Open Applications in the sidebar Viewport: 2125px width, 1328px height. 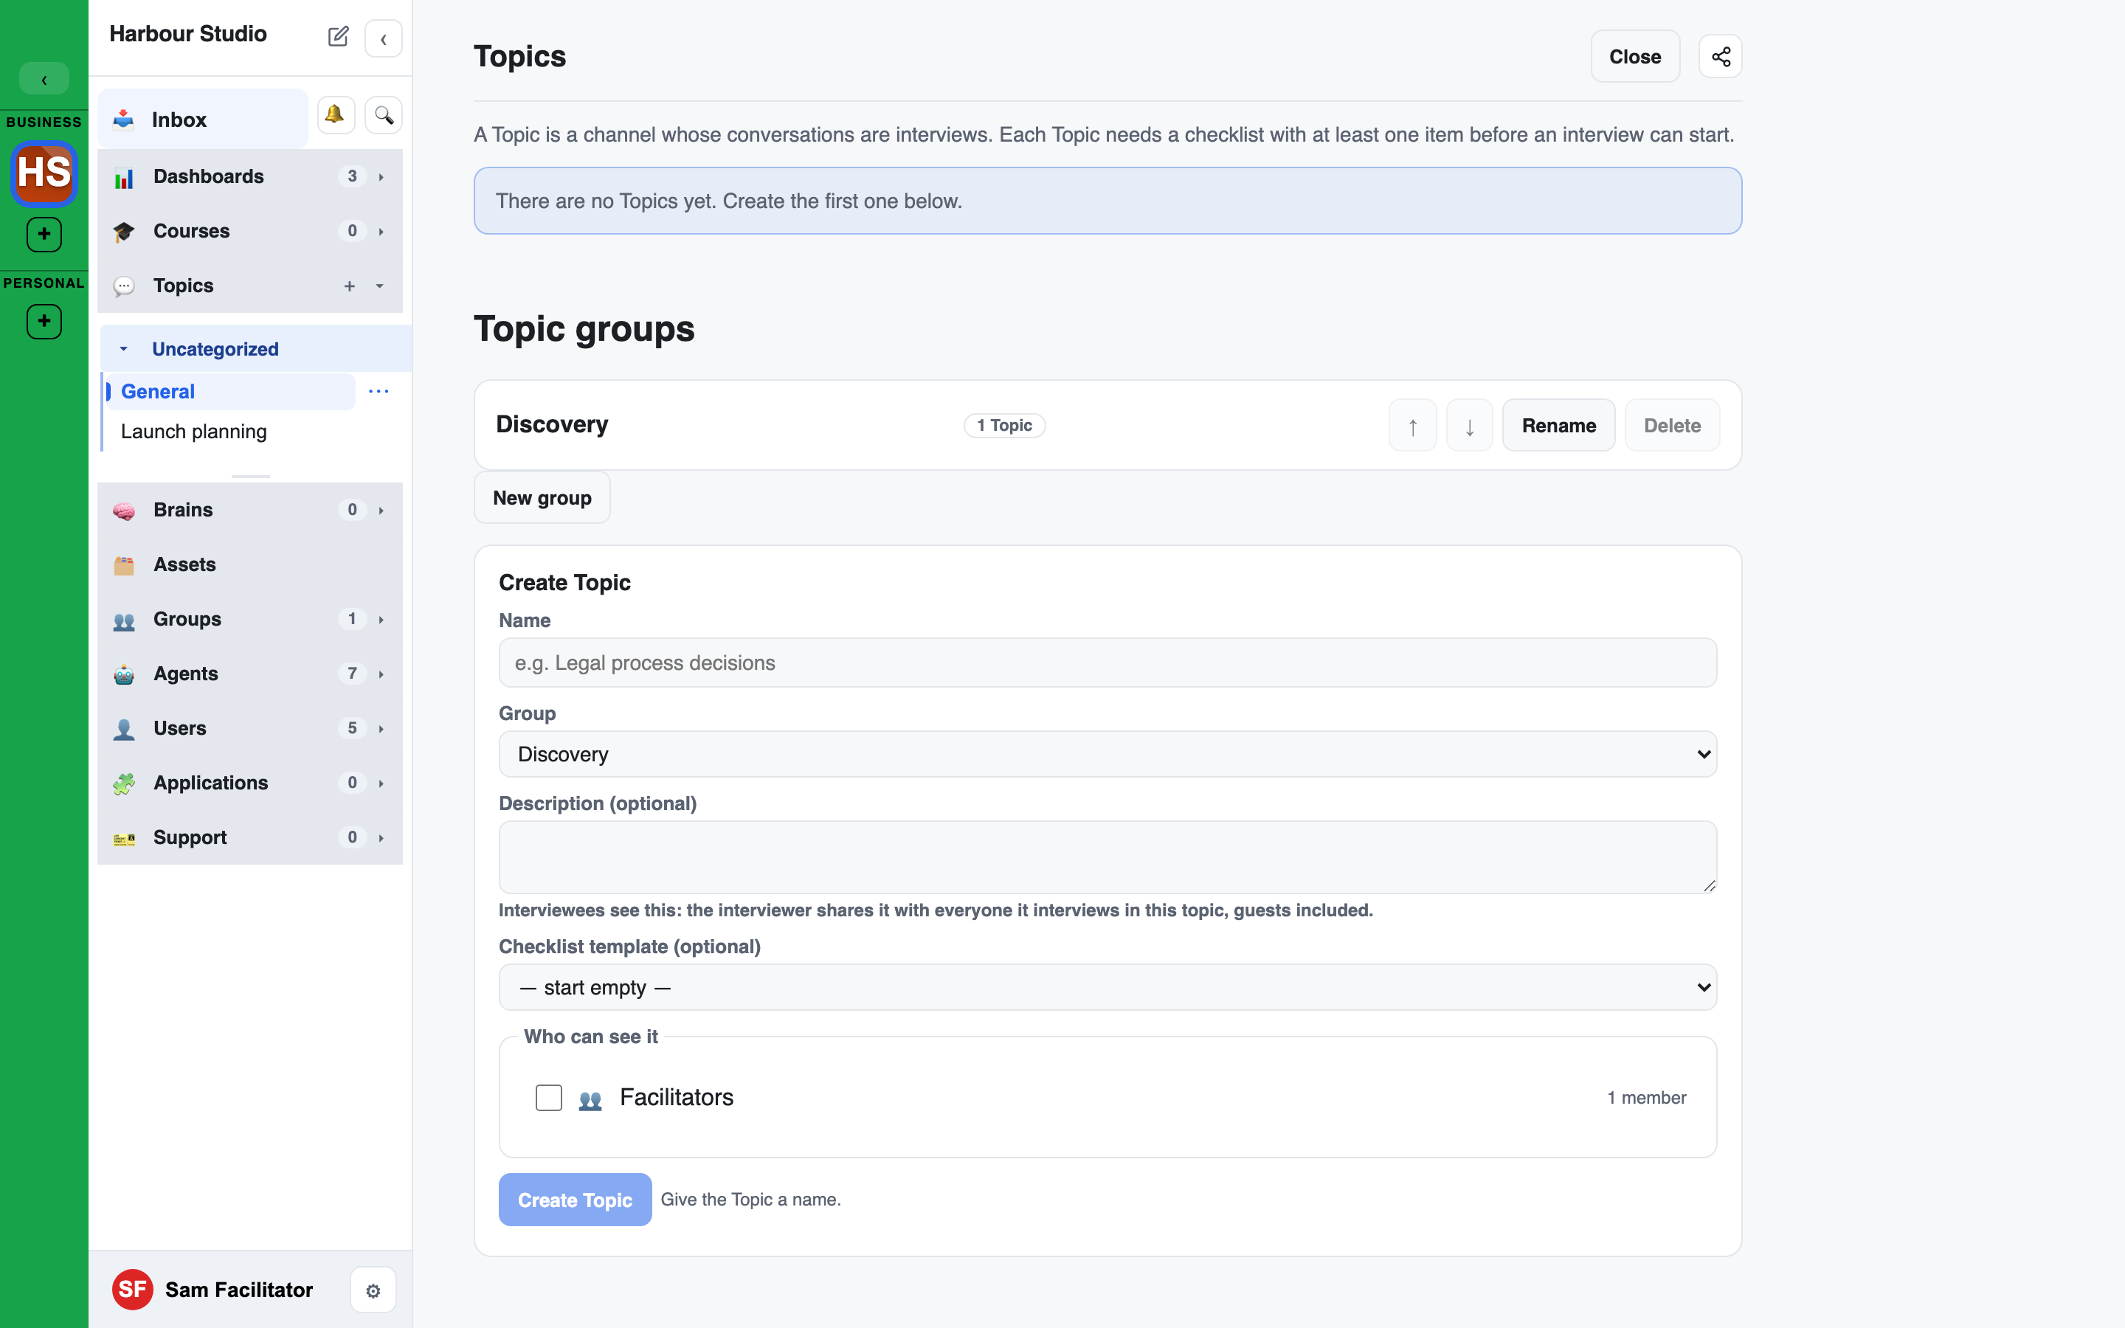coord(250,784)
